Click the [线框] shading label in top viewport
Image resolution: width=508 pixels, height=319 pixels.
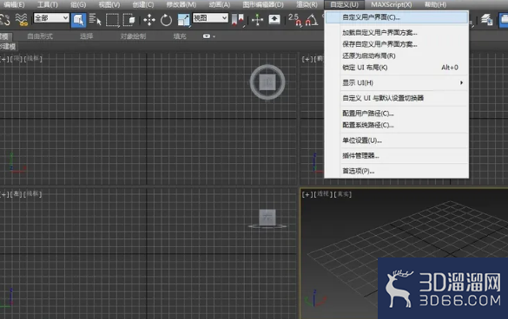[x=33, y=59]
